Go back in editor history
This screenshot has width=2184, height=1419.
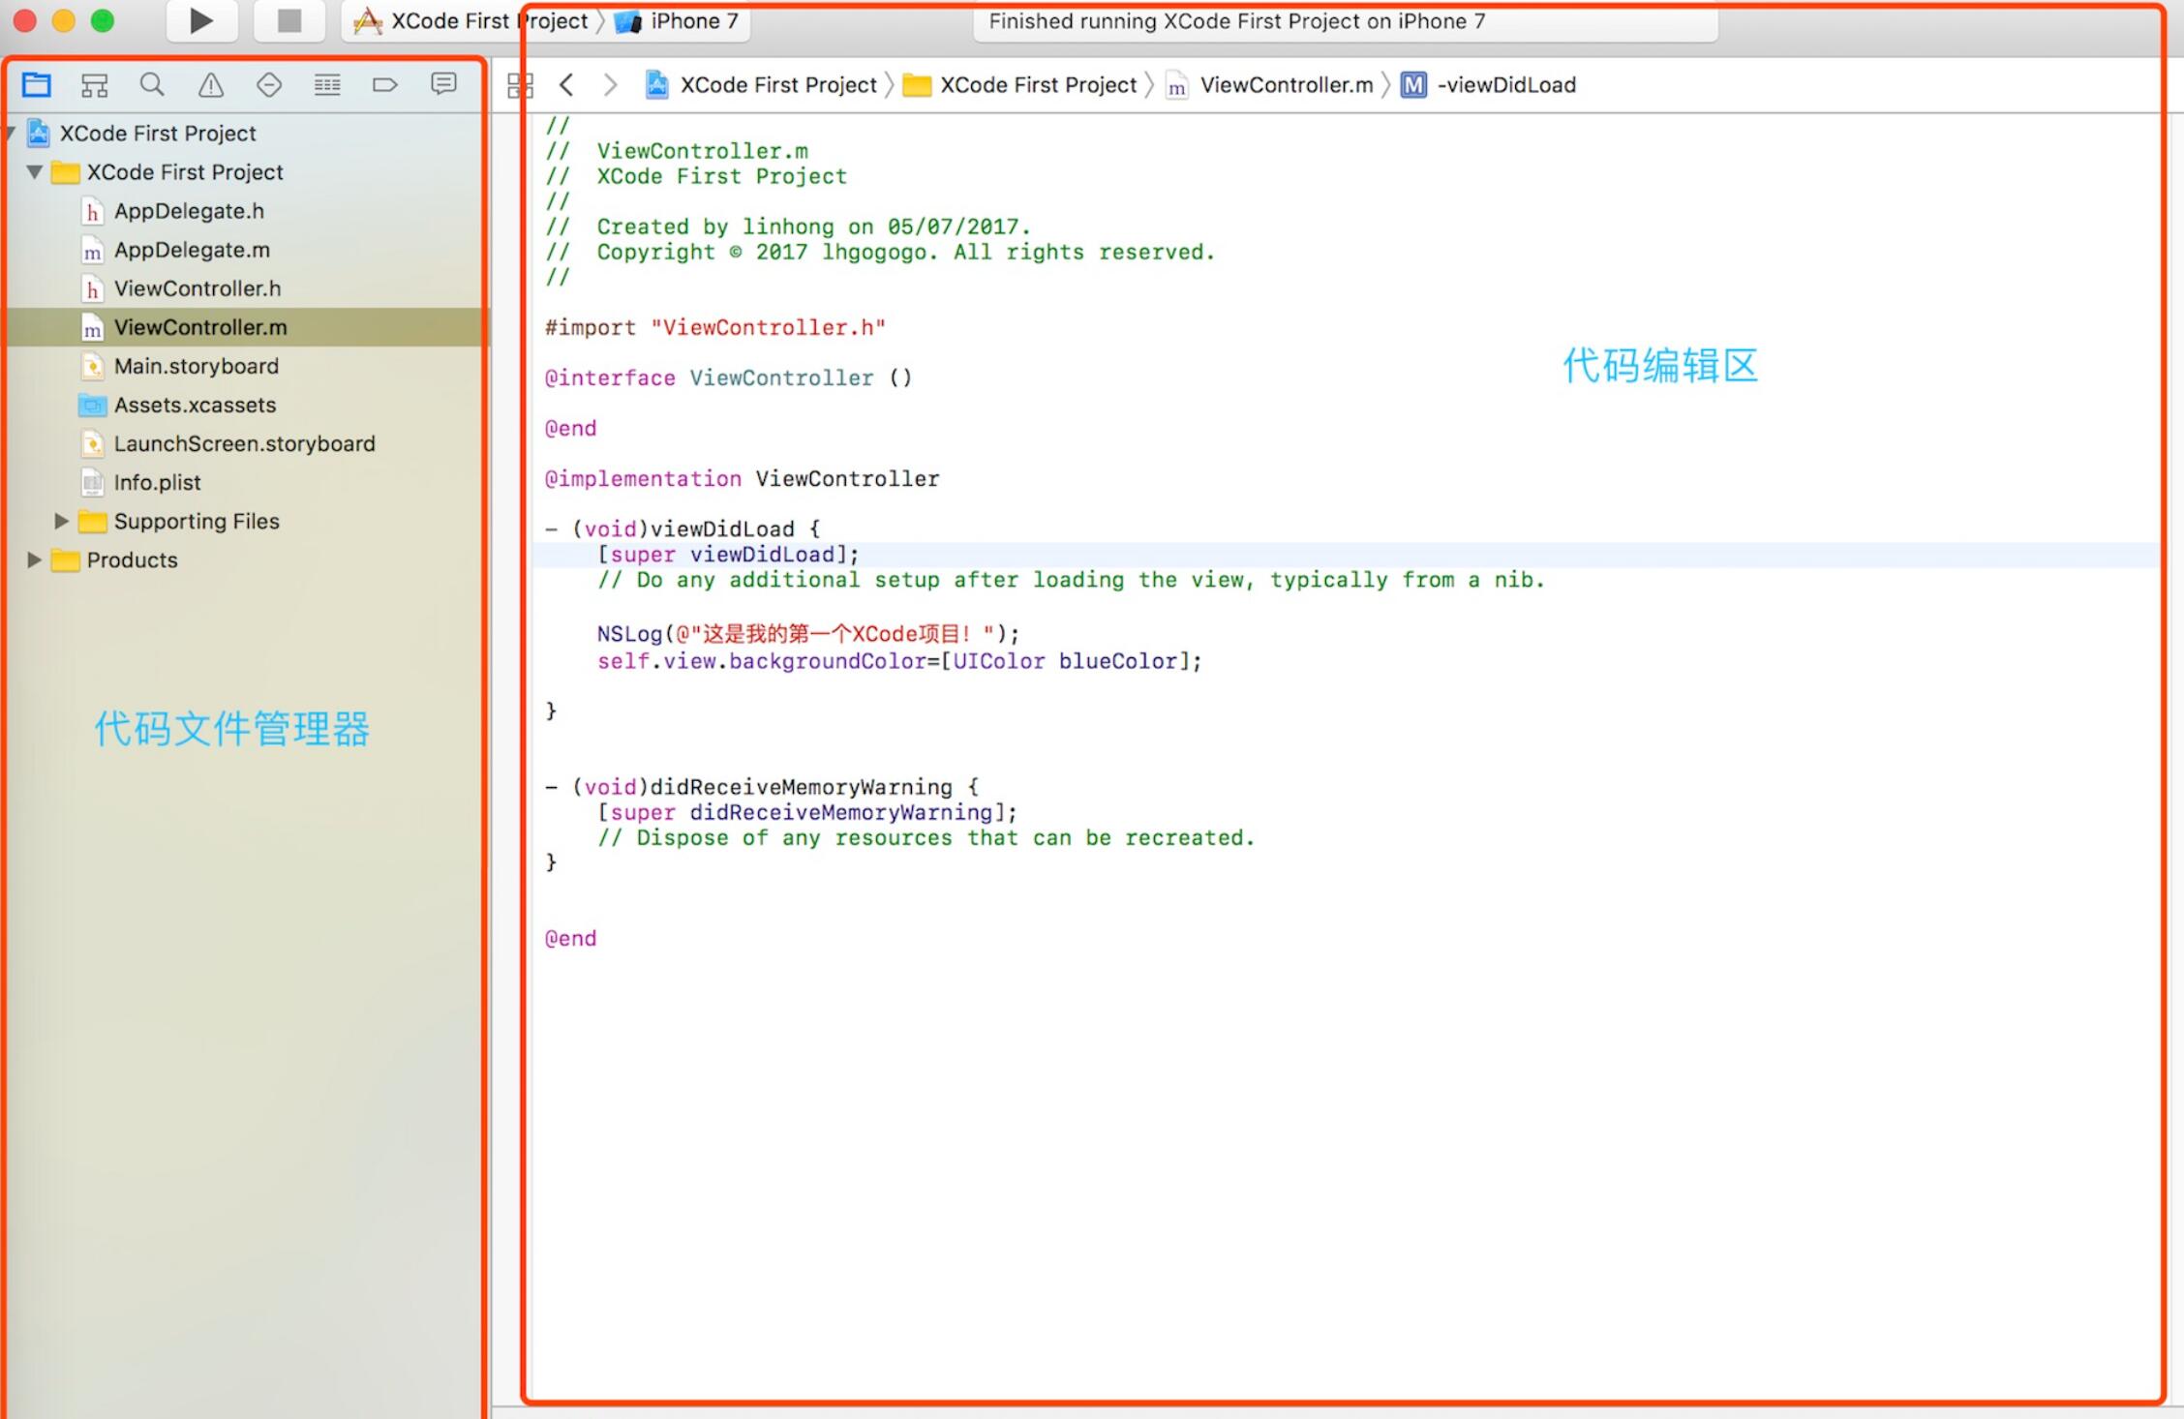(567, 85)
